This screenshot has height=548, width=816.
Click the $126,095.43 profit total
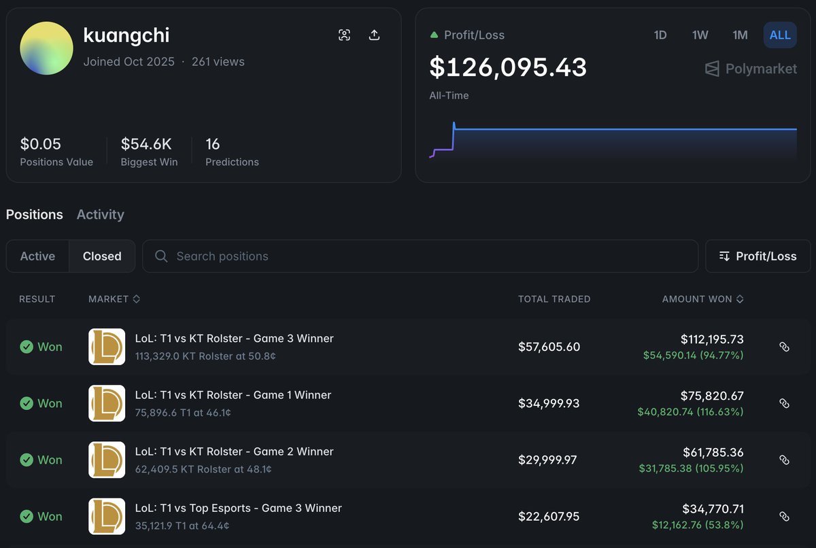[x=508, y=67]
